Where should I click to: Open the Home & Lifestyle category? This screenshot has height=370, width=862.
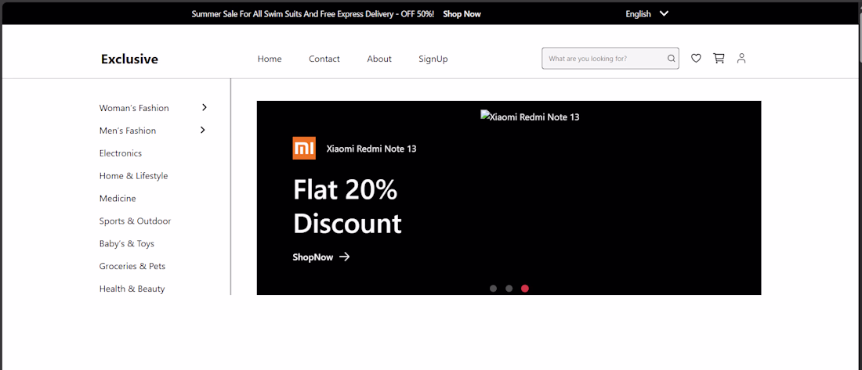(133, 176)
